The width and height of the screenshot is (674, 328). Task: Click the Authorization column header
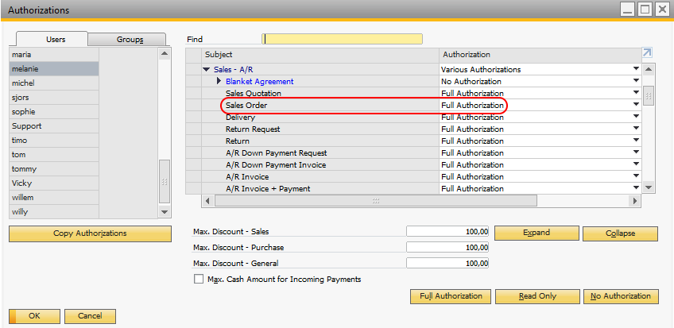point(540,55)
